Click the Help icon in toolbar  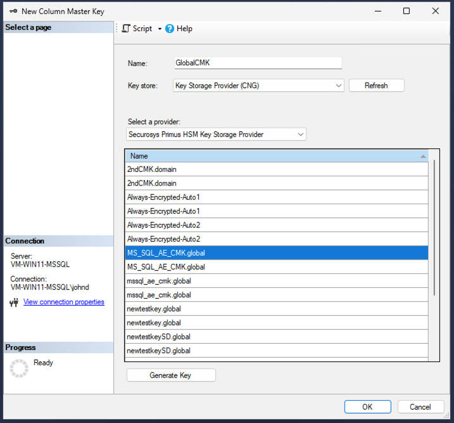pyautogui.click(x=170, y=29)
